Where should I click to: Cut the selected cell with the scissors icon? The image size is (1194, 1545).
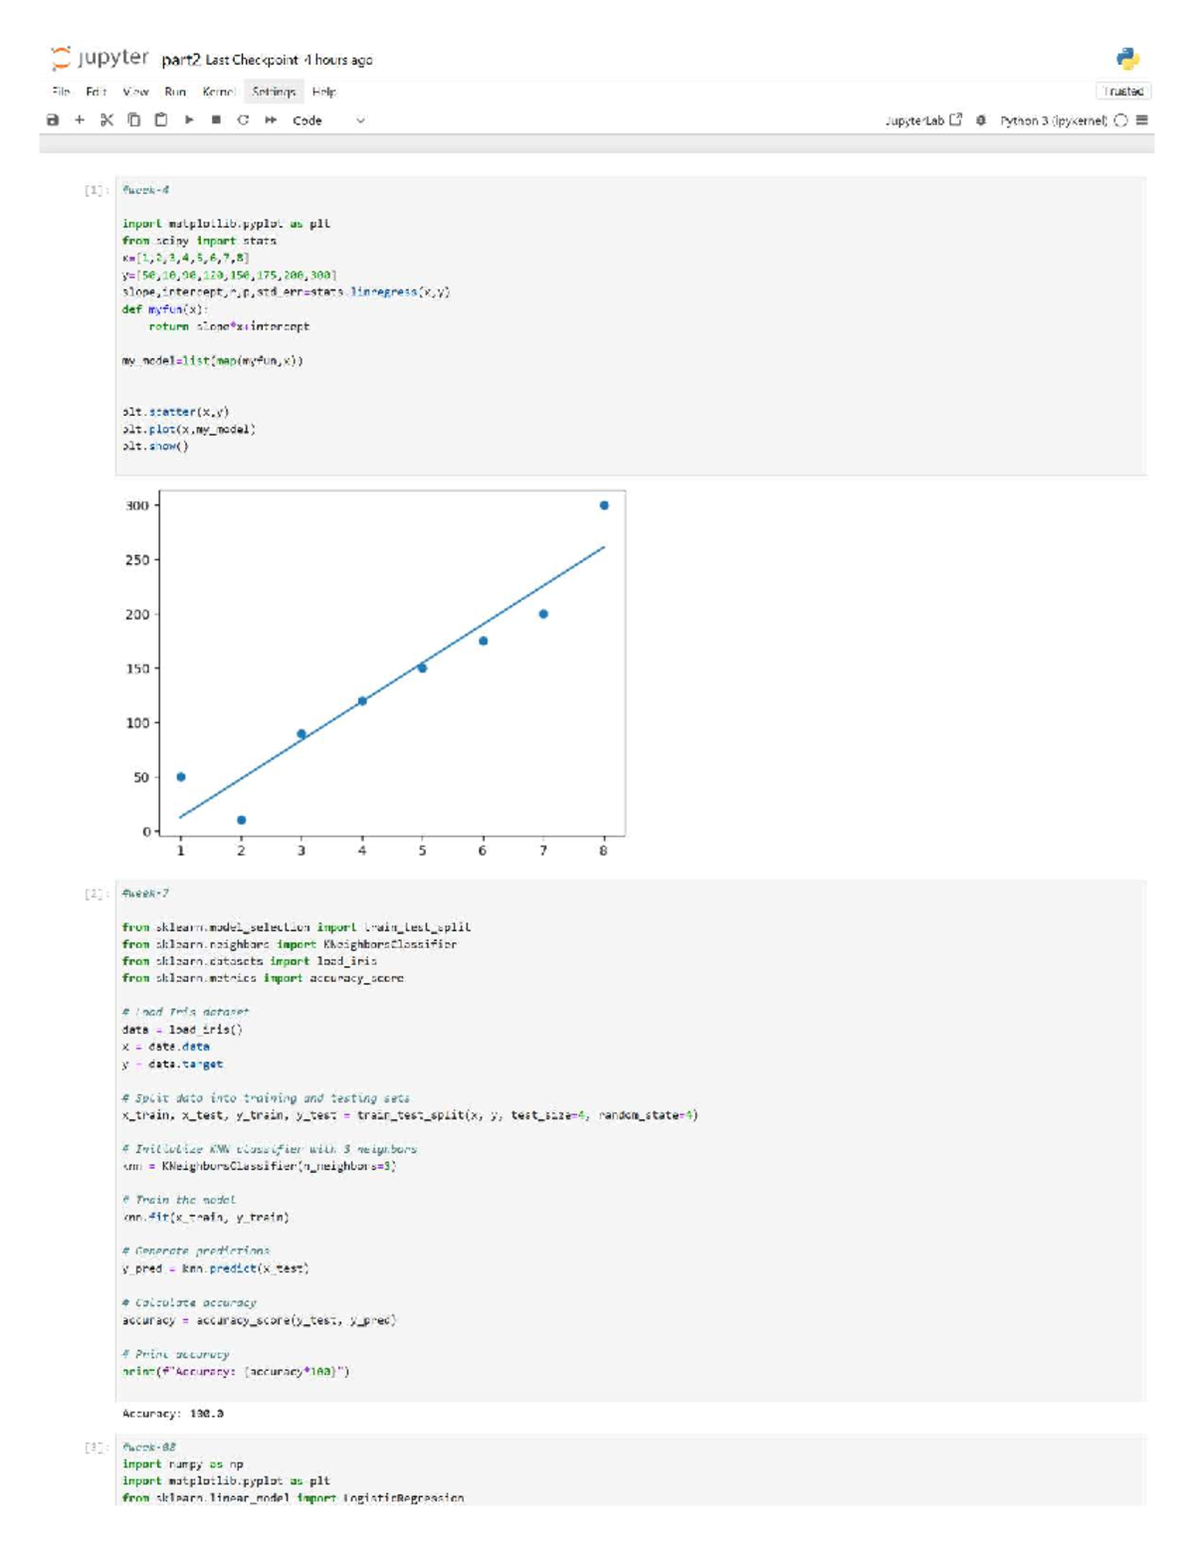[104, 120]
